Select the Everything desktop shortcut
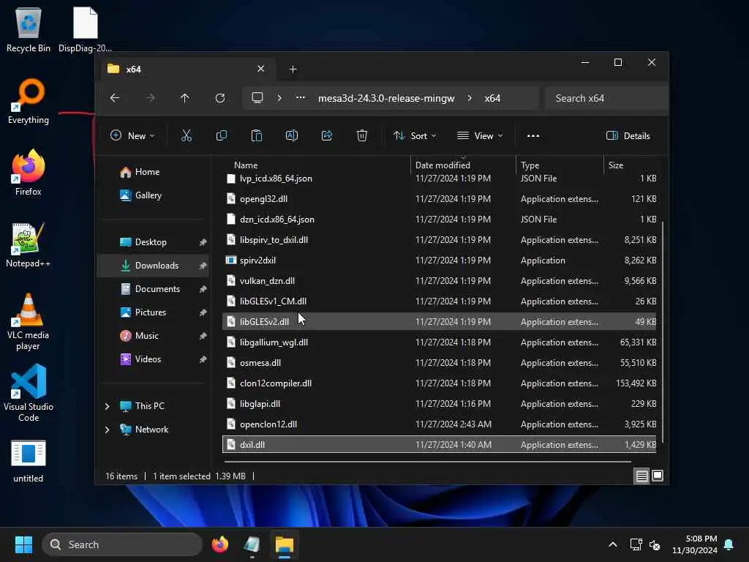Screen dimensions: 749x562 [x=29, y=101]
